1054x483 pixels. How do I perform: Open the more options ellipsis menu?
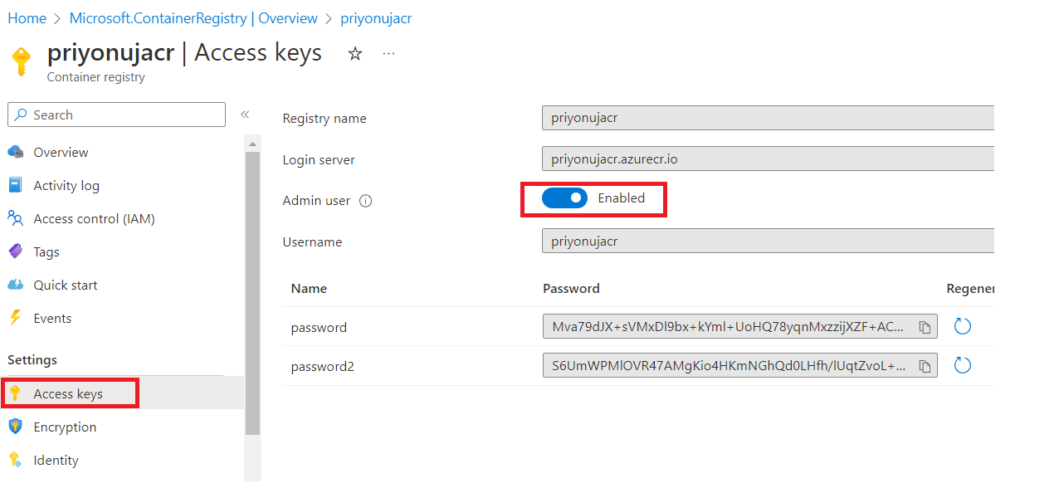(388, 54)
